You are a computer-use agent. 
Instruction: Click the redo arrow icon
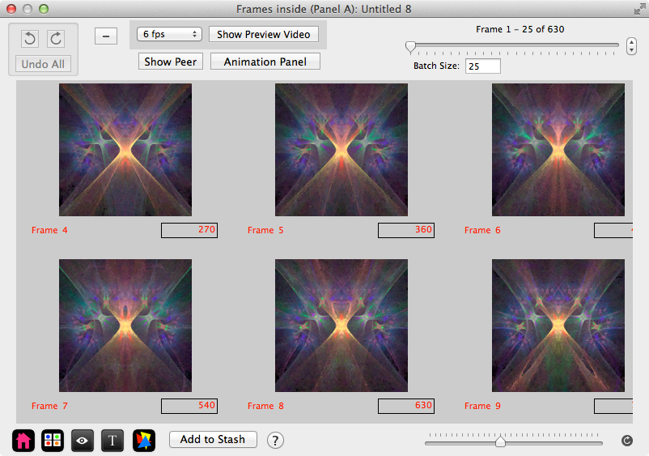click(56, 39)
